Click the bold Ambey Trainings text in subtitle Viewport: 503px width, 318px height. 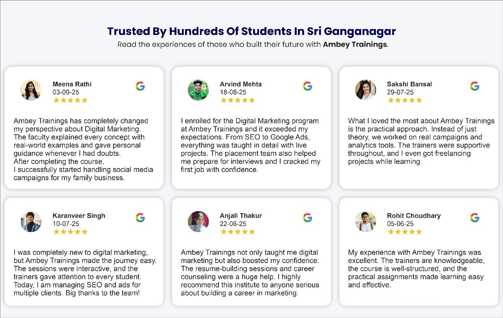pyautogui.click(x=355, y=44)
